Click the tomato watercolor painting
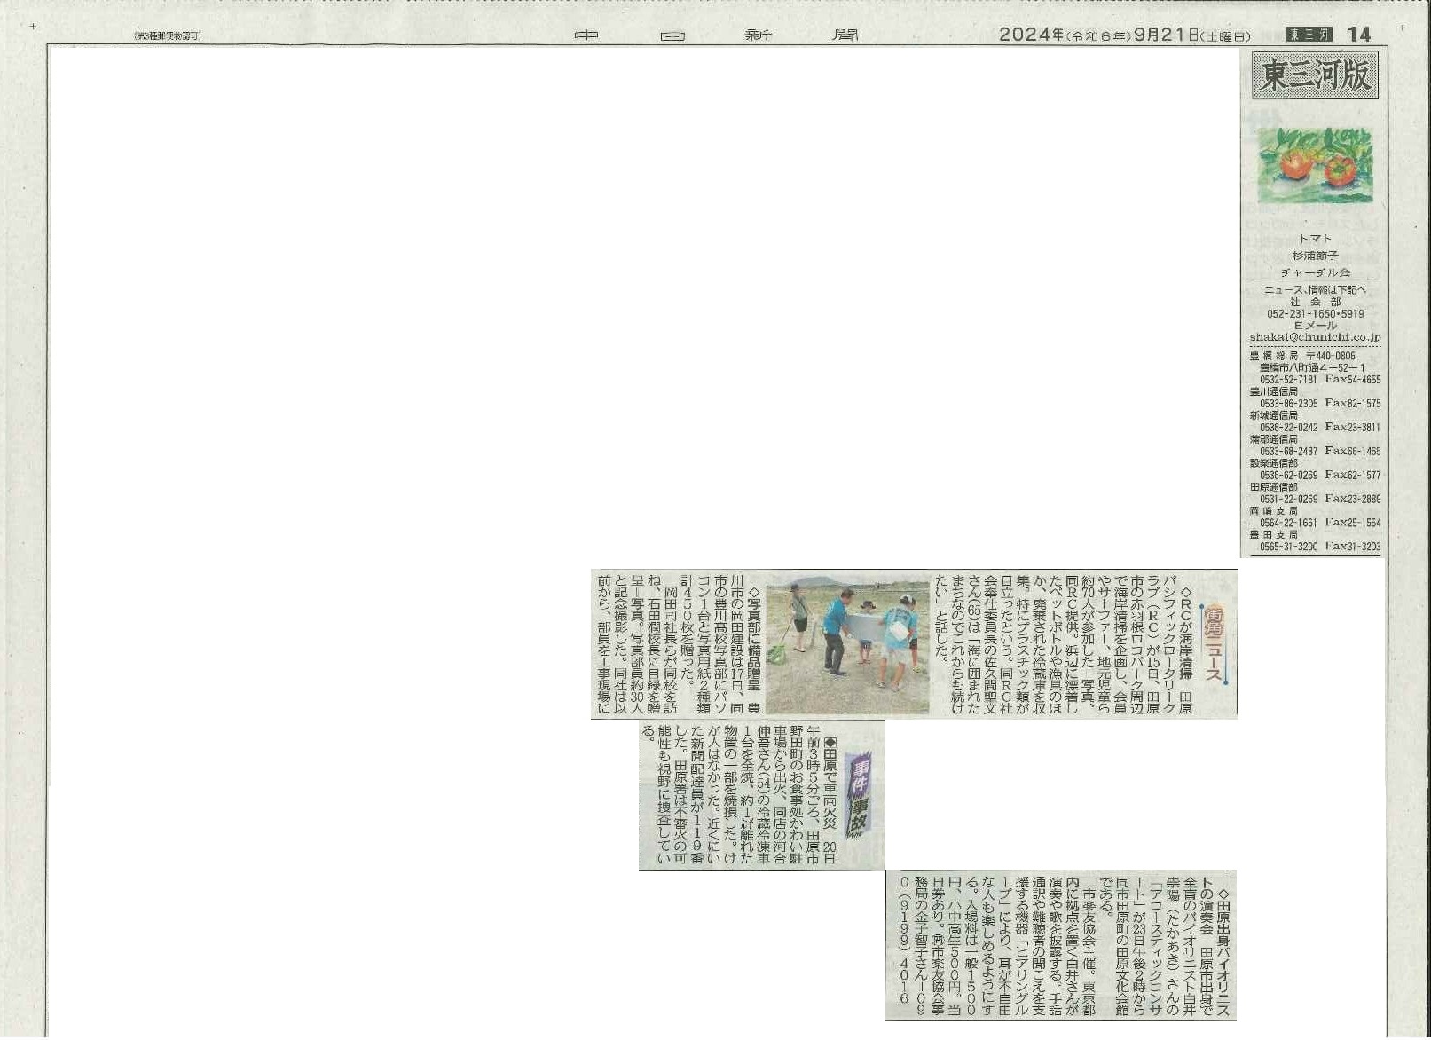The image size is (1431, 1040). click(1315, 164)
